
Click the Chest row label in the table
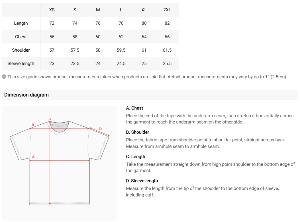pos(21,37)
